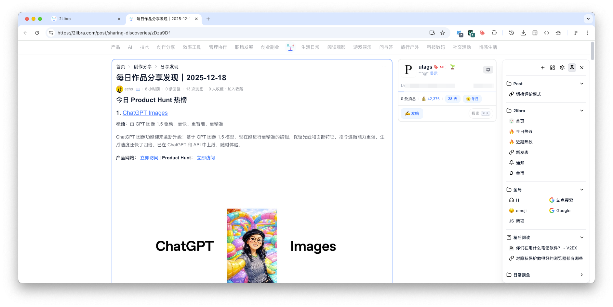Select the AI menu item in top navigation
This screenshot has width=613, height=307.
(x=130, y=47)
